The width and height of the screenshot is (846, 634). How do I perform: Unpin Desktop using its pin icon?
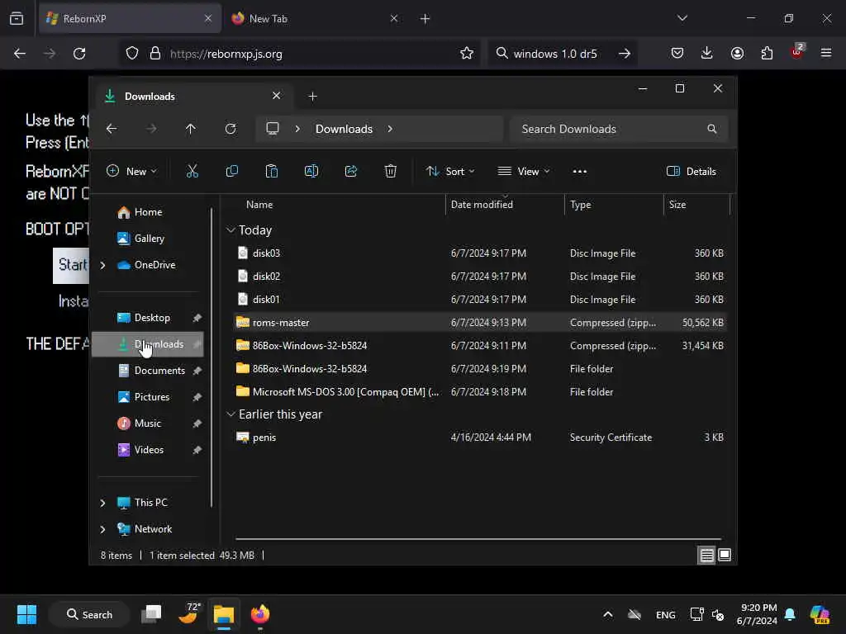tap(197, 318)
